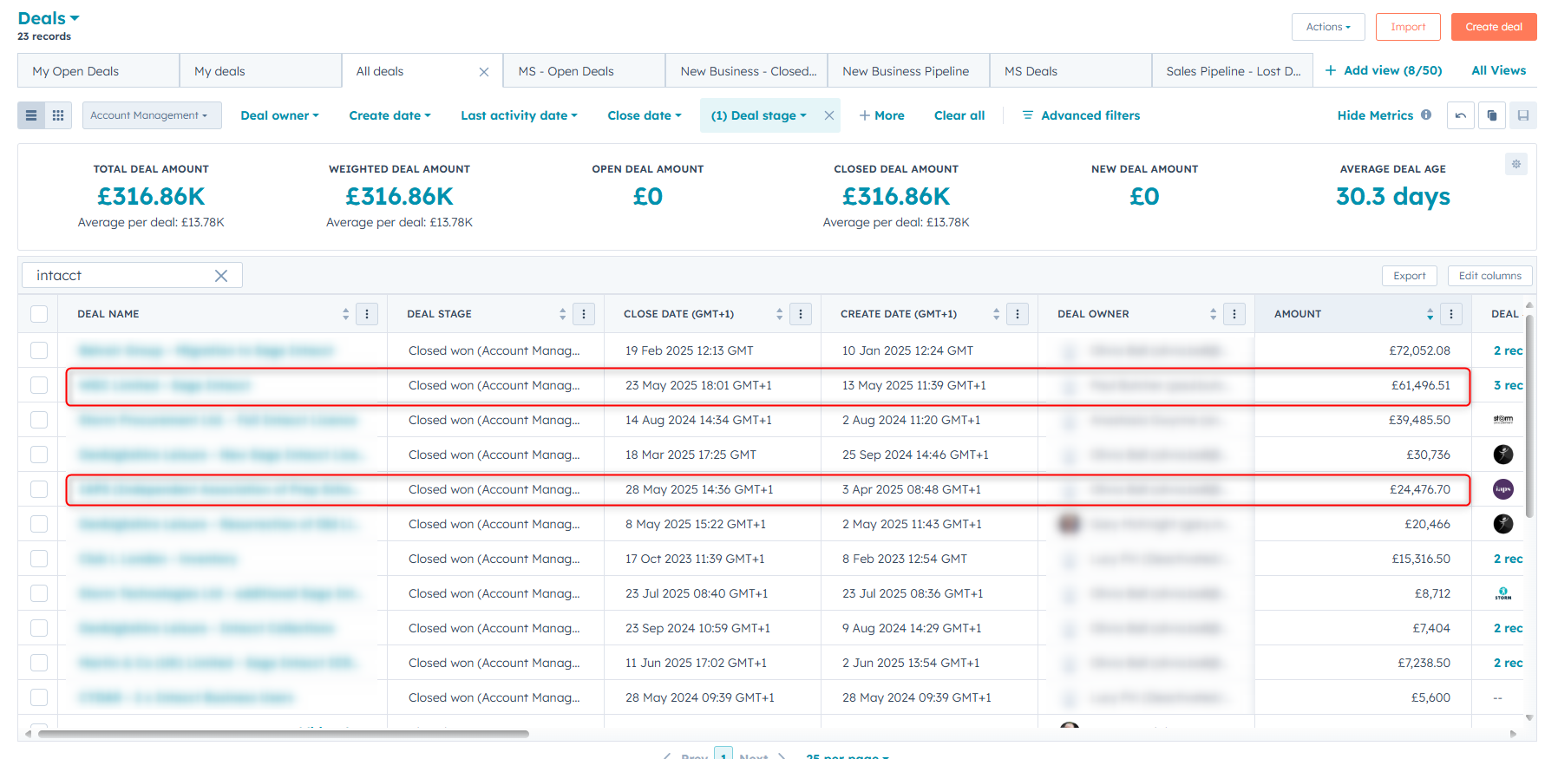The height and width of the screenshot is (759, 1558).
Task: Expand Deal owner filter
Action: pos(279,115)
